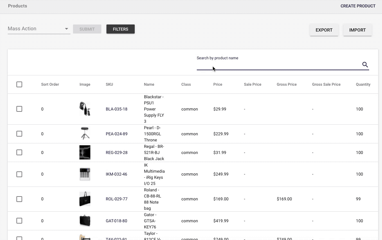Open SKU link BLA-035-18
Image resolution: width=382 pixels, height=240 pixels.
[x=116, y=109]
